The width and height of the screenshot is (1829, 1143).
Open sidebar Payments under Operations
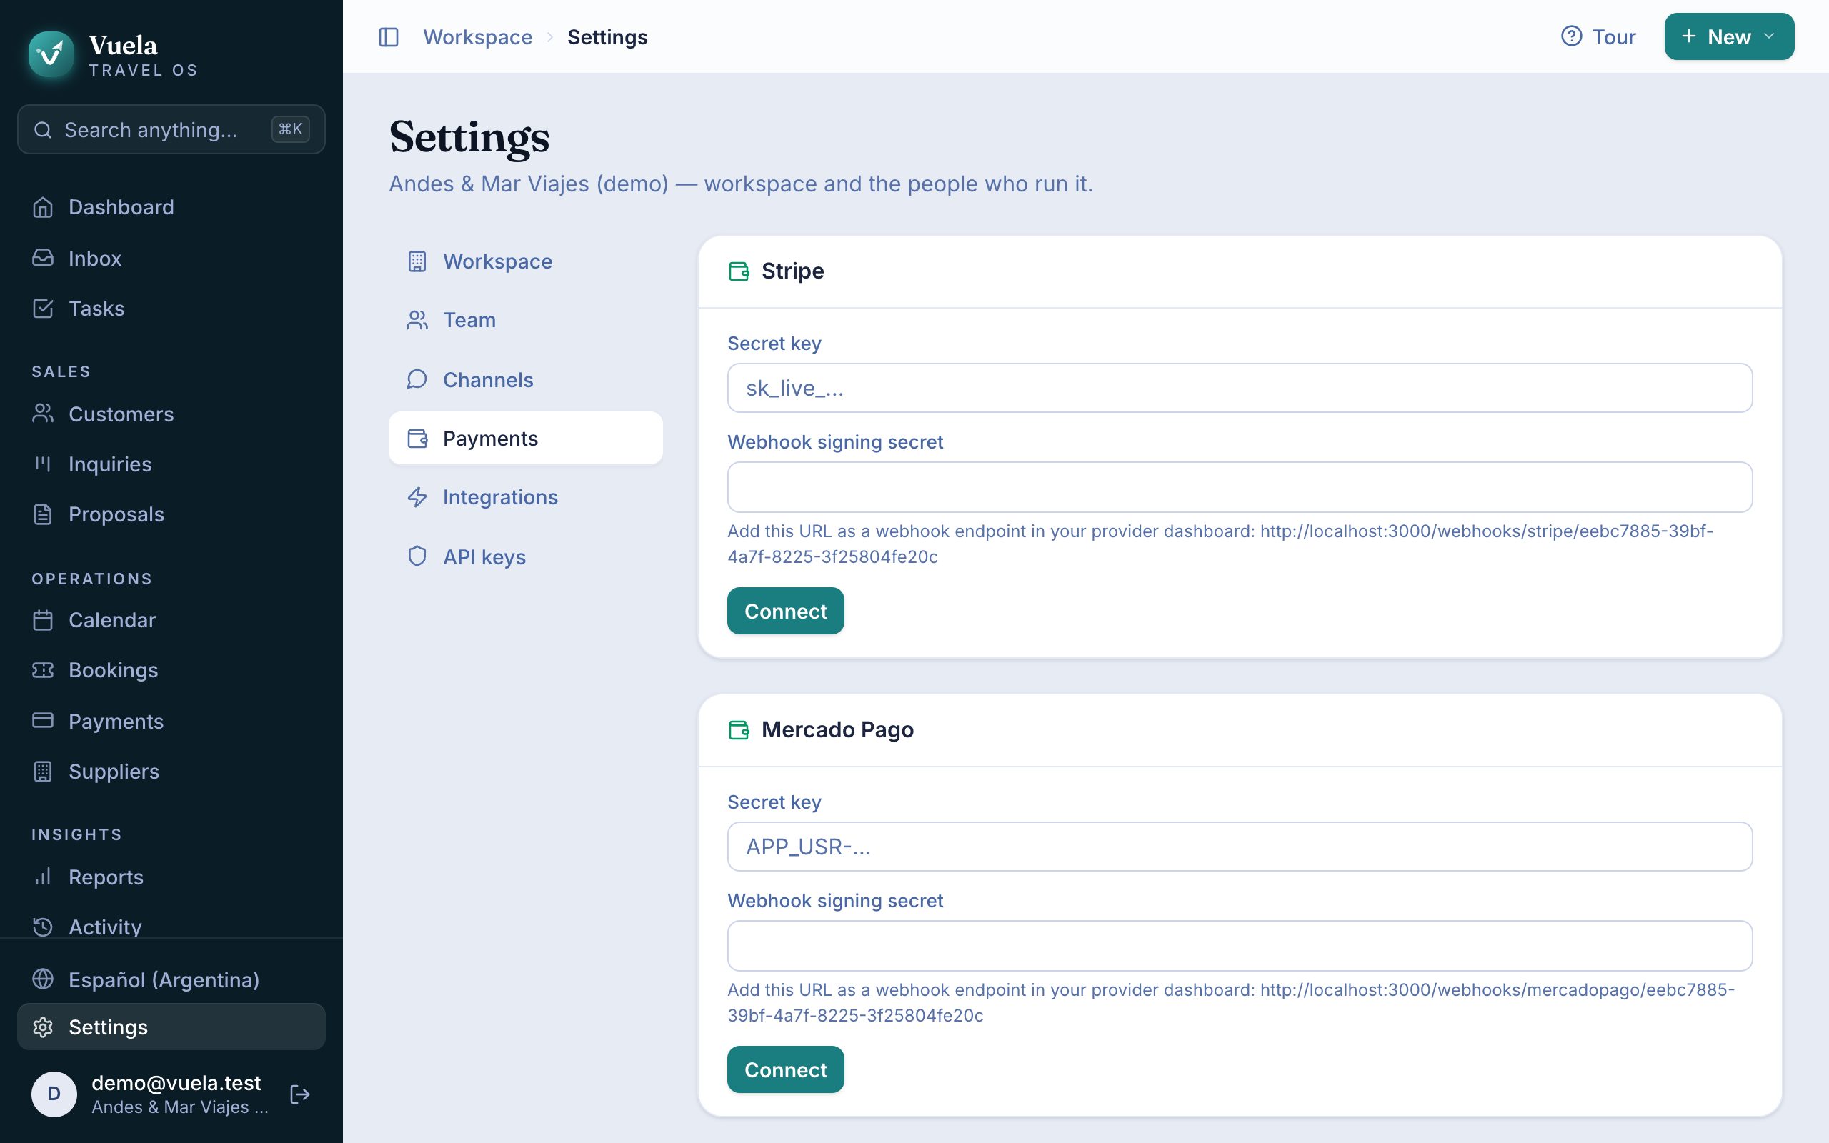[x=171, y=722]
